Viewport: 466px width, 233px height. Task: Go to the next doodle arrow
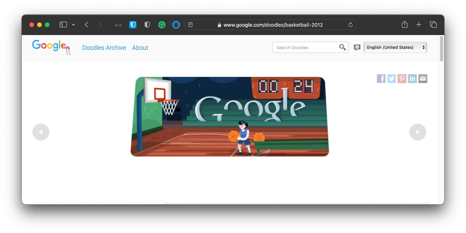[418, 132]
